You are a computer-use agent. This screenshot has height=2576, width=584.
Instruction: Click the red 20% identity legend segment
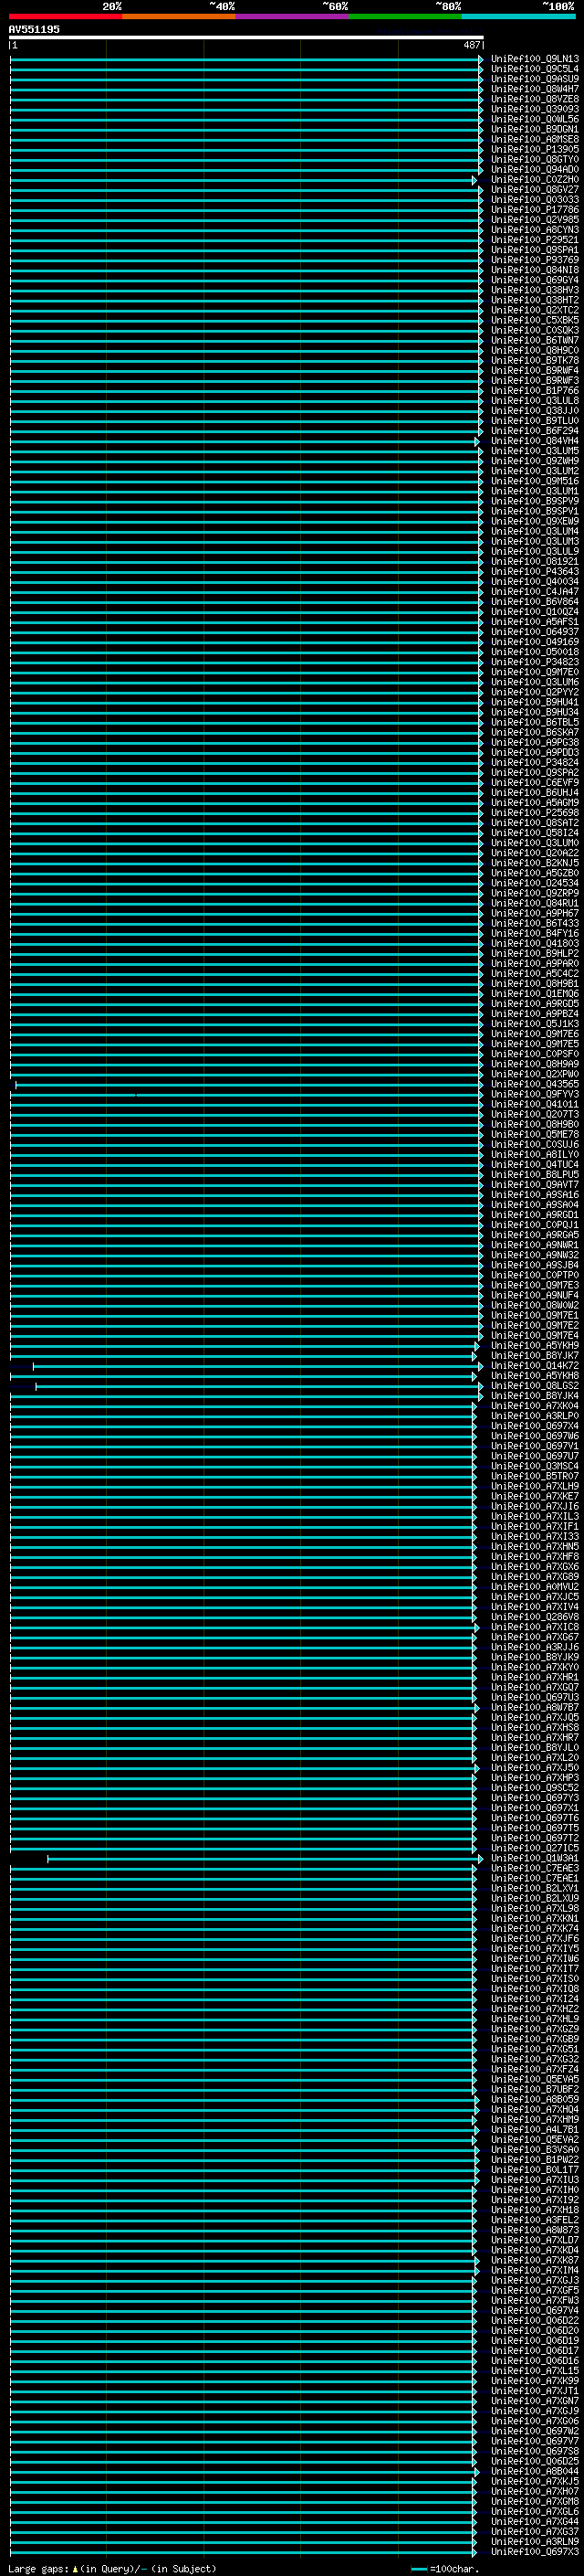(66, 16)
